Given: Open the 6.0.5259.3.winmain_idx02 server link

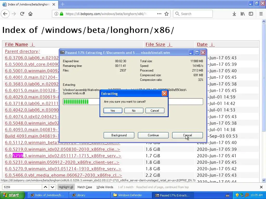Looking at the screenshot, I should [63, 156].
